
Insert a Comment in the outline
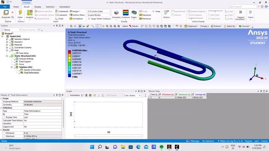(61, 15)
